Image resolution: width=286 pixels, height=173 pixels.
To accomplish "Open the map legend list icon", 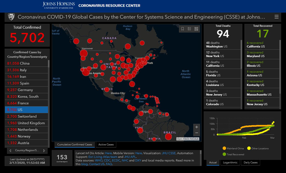I will [189, 29].
